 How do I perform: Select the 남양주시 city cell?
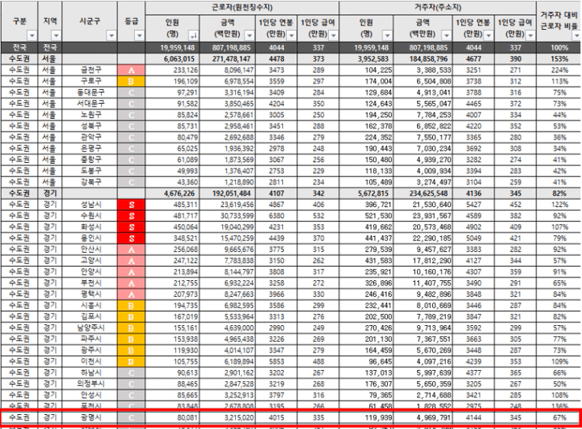(x=89, y=328)
